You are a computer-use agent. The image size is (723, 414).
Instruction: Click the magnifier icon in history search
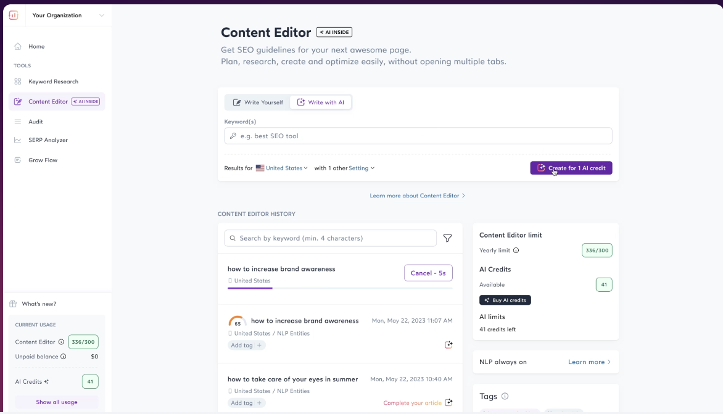[233, 238]
